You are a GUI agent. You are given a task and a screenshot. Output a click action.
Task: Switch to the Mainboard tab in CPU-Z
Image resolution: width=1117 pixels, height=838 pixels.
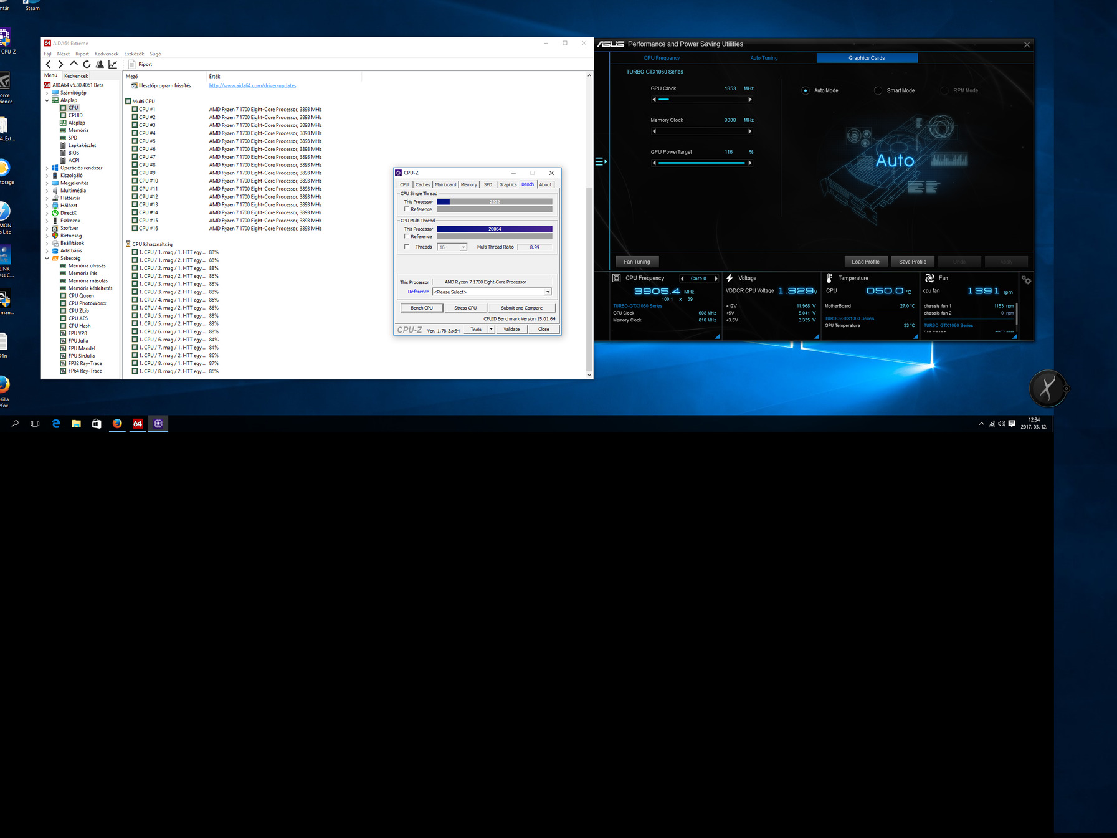click(x=445, y=184)
